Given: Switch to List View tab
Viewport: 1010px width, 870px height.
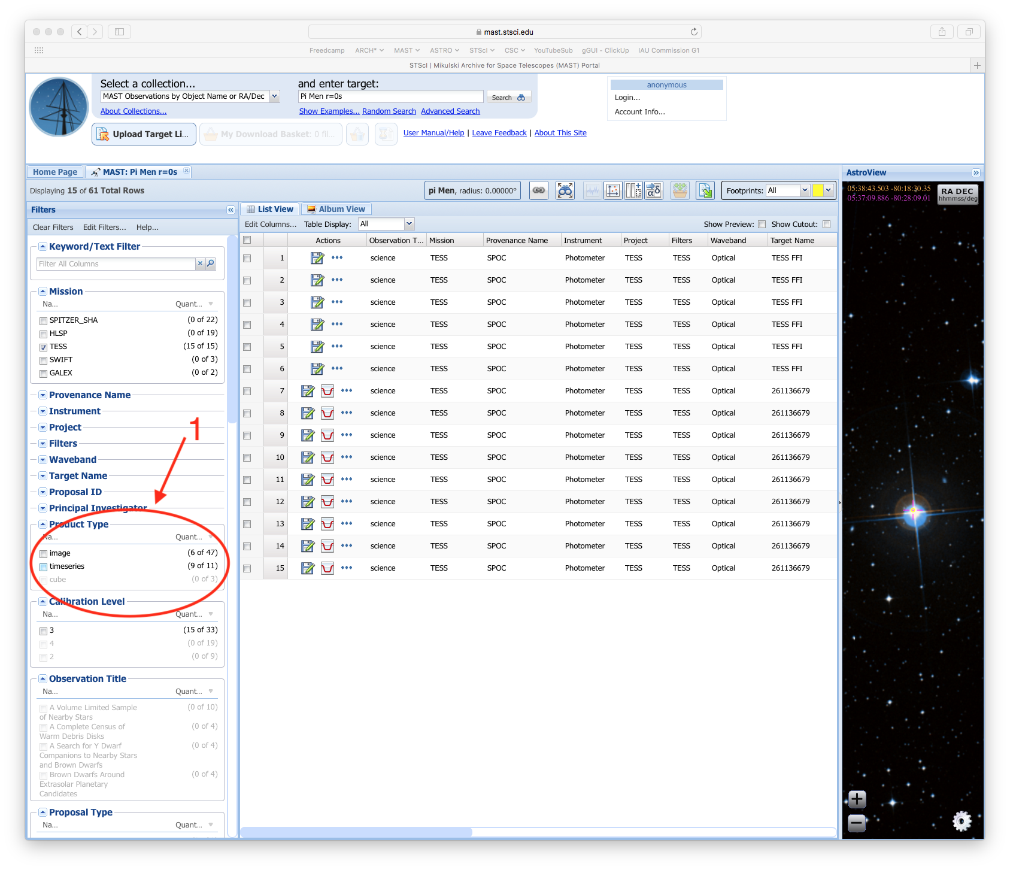Looking at the screenshot, I should [269, 209].
